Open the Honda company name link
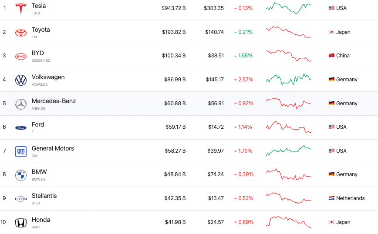 (41, 220)
